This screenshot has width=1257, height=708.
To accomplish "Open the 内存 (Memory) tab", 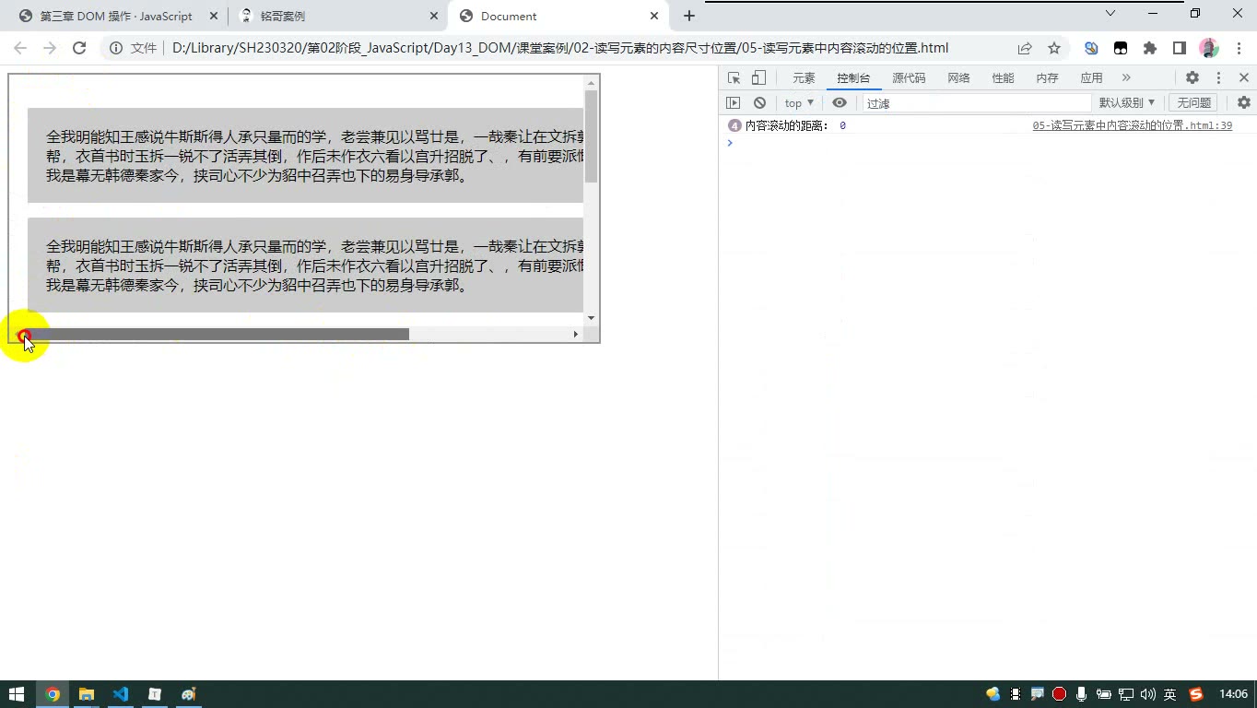I will pyautogui.click(x=1047, y=78).
